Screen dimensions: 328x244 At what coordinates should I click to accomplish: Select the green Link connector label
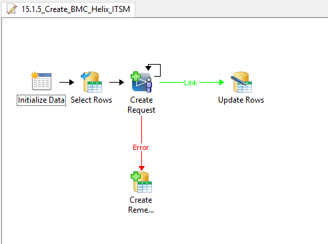[191, 83]
